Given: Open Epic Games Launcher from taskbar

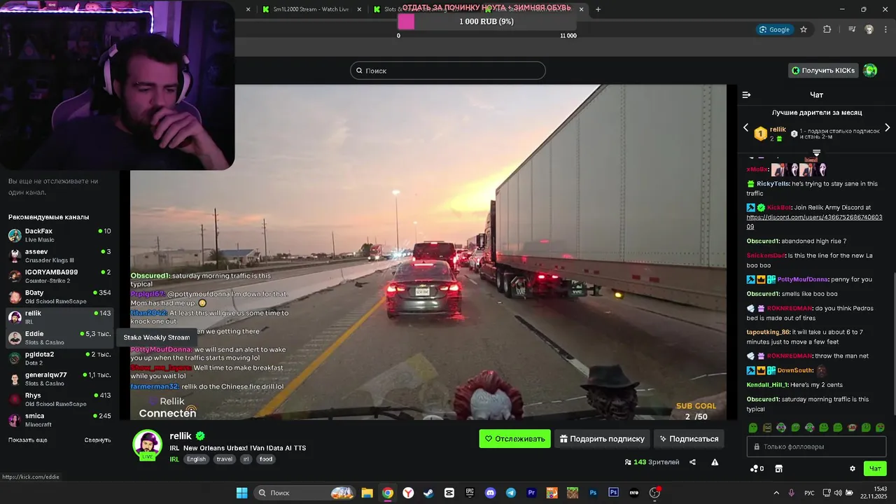Looking at the screenshot, I should coord(470,493).
